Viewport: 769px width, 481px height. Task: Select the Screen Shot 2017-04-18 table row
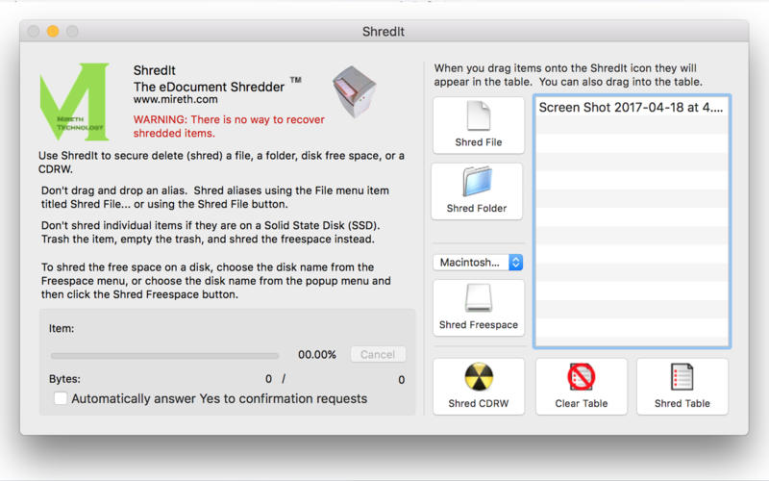632,108
